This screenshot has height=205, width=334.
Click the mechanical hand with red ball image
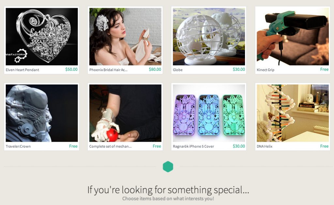(125, 113)
